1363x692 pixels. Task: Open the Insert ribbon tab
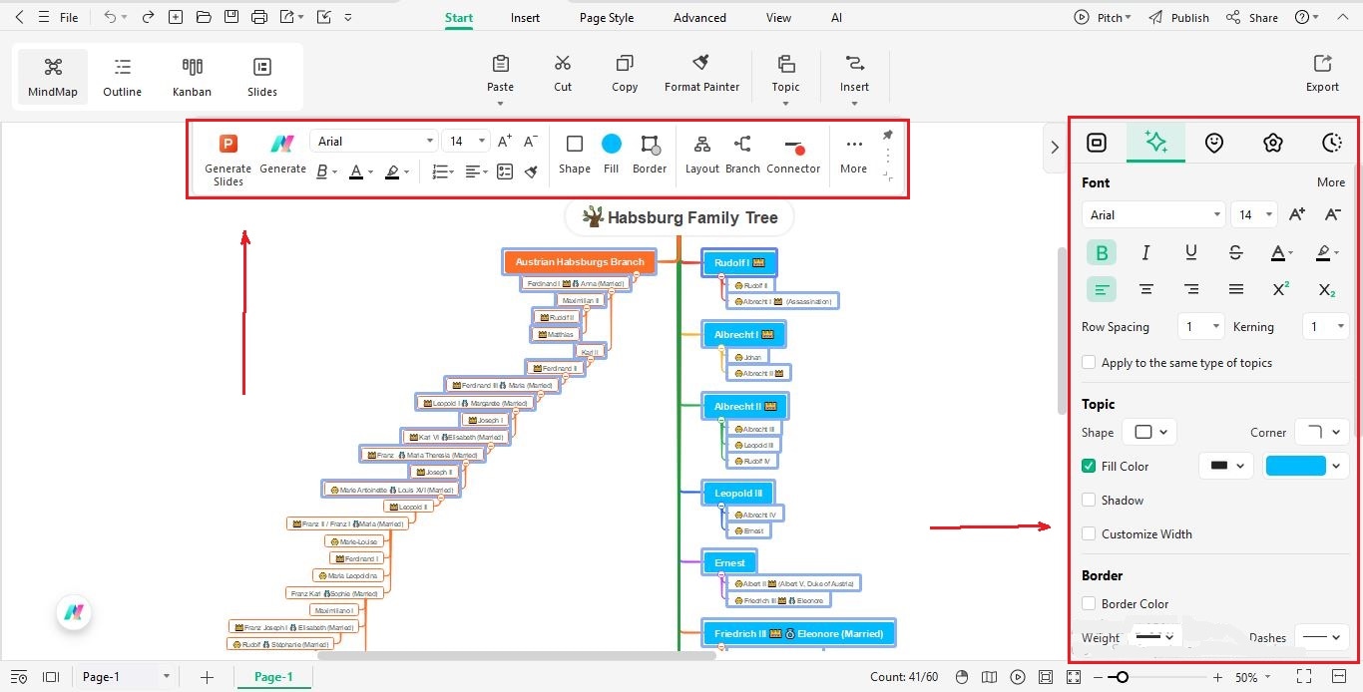click(525, 18)
